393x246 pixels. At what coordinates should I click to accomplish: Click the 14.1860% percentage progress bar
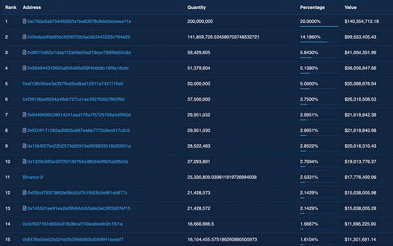tap(319, 42)
